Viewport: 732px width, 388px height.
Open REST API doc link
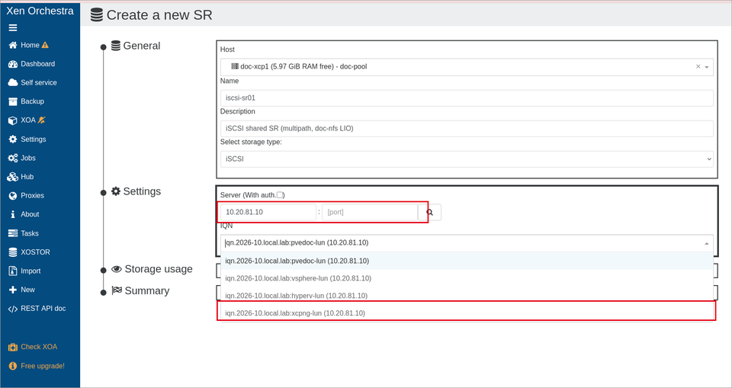tap(43, 308)
